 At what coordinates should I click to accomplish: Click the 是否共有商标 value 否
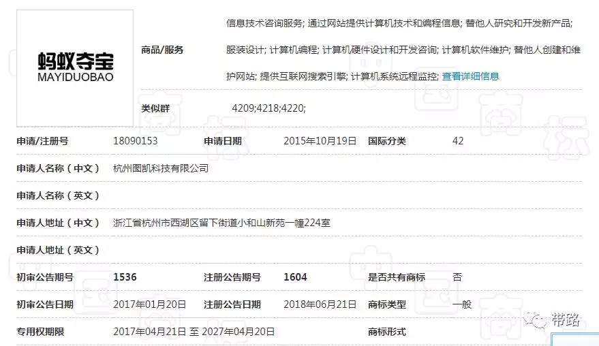(457, 277)
